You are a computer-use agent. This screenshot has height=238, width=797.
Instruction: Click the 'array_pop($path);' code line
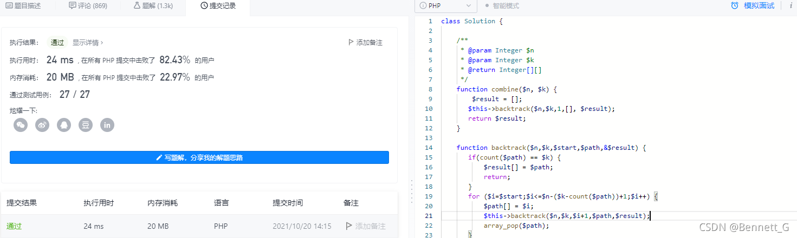tap(516, 226)
